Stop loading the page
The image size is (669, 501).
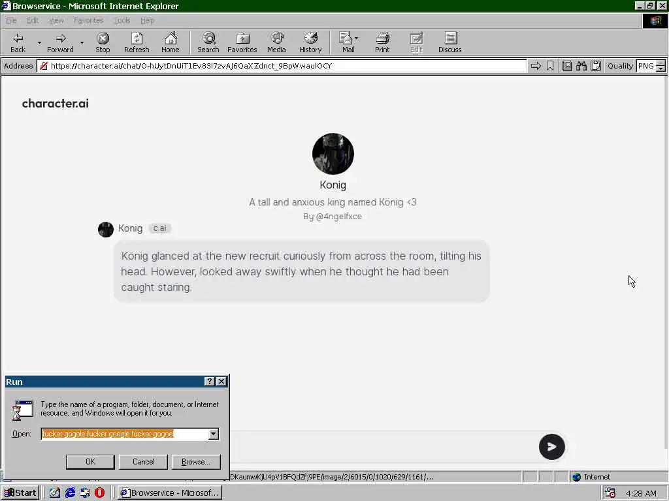(103, 42)
